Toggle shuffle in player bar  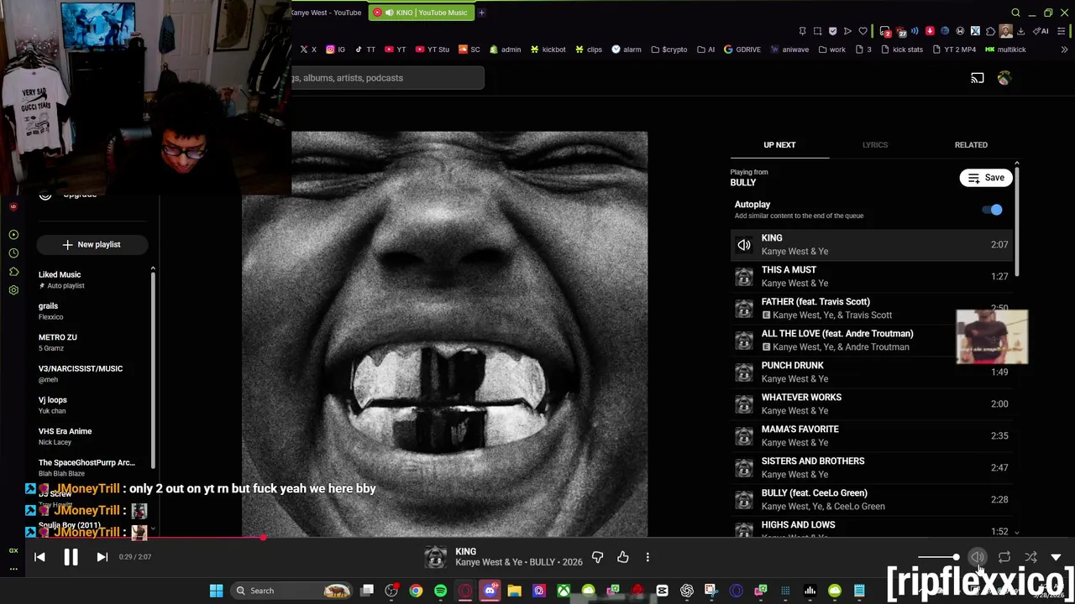[1030, 557]
